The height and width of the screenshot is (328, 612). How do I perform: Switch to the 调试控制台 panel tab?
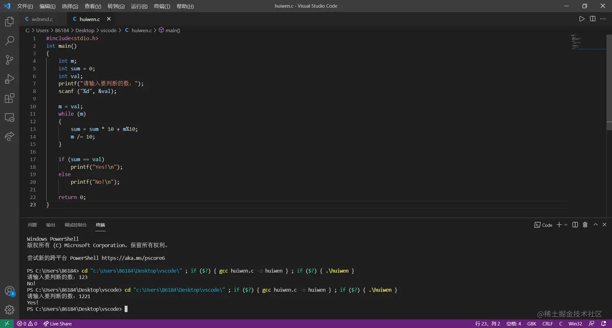click(x=76, y=225)
